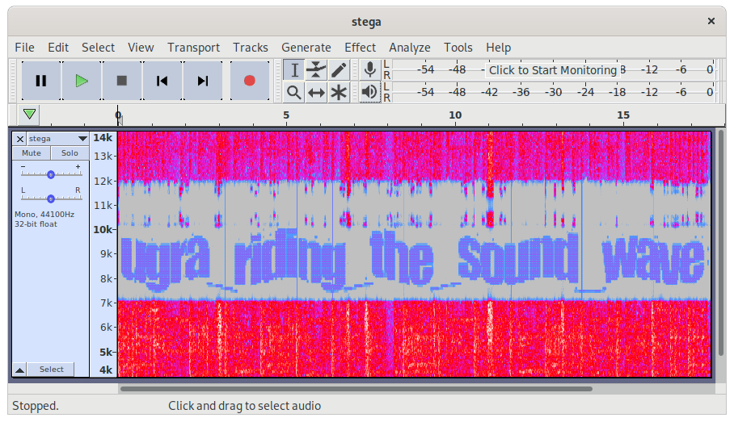Solo the stega track
This screenshot has width=734, height=422.
click(70, 153)
